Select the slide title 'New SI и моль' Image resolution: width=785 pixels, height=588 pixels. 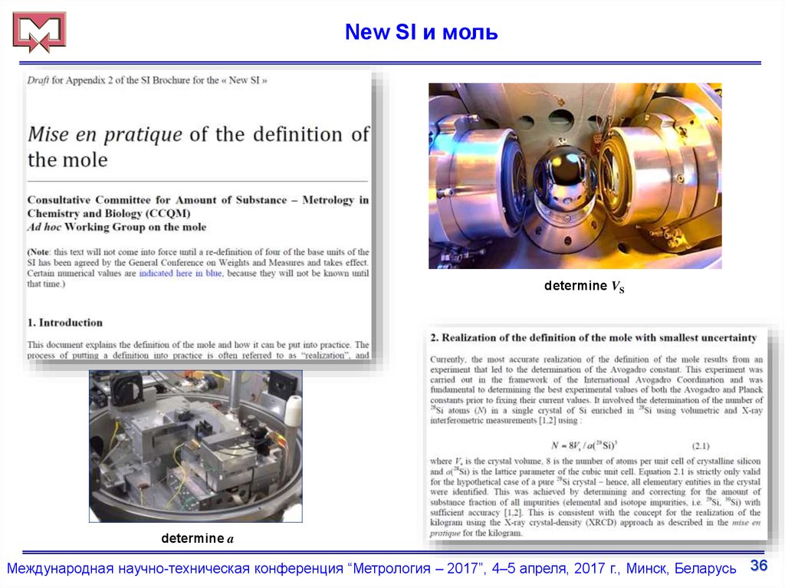point(421,32)
